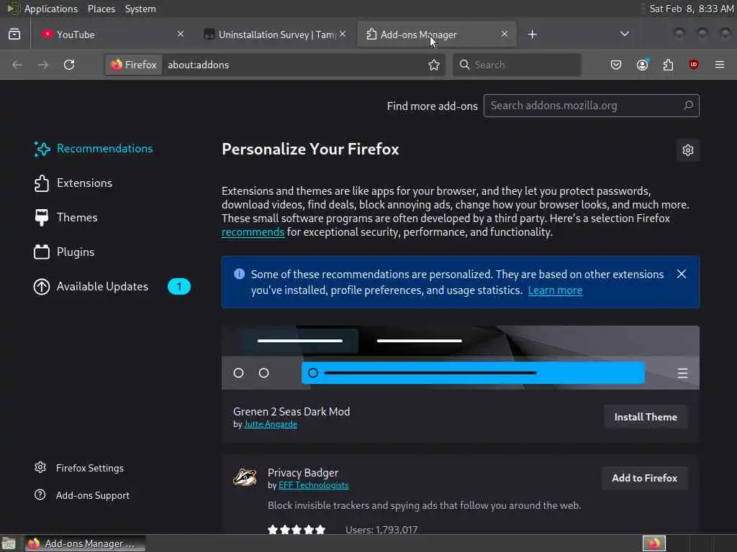Close the YouTube tab
This screenshot has height=552, width=737.
coord(181,34)
